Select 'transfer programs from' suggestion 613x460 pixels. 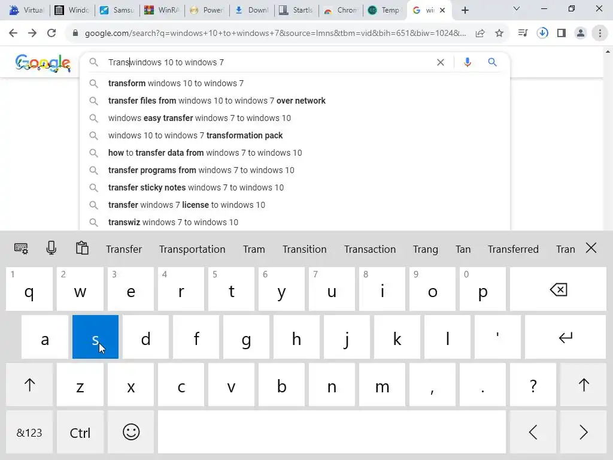(x=295, y=170)
